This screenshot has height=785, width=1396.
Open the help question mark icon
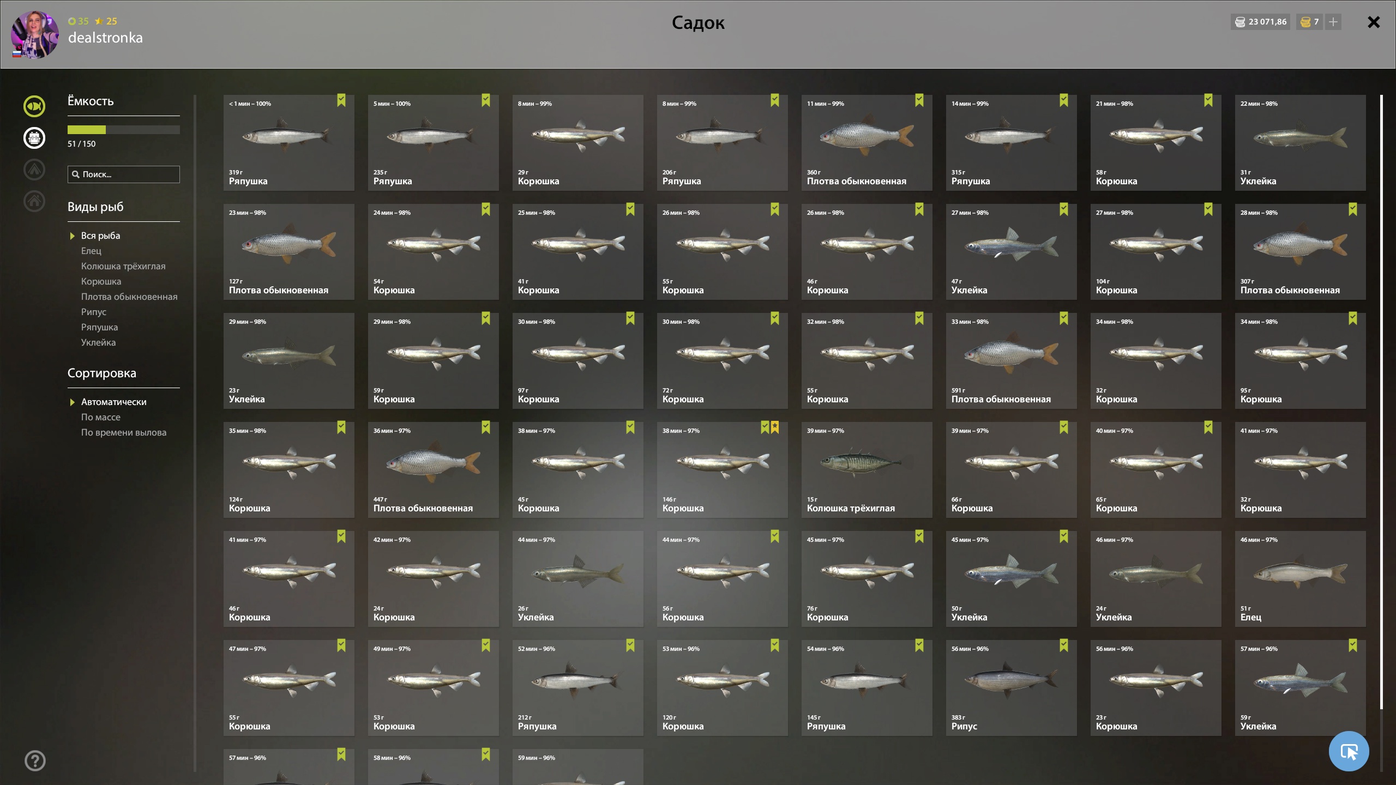35,760
